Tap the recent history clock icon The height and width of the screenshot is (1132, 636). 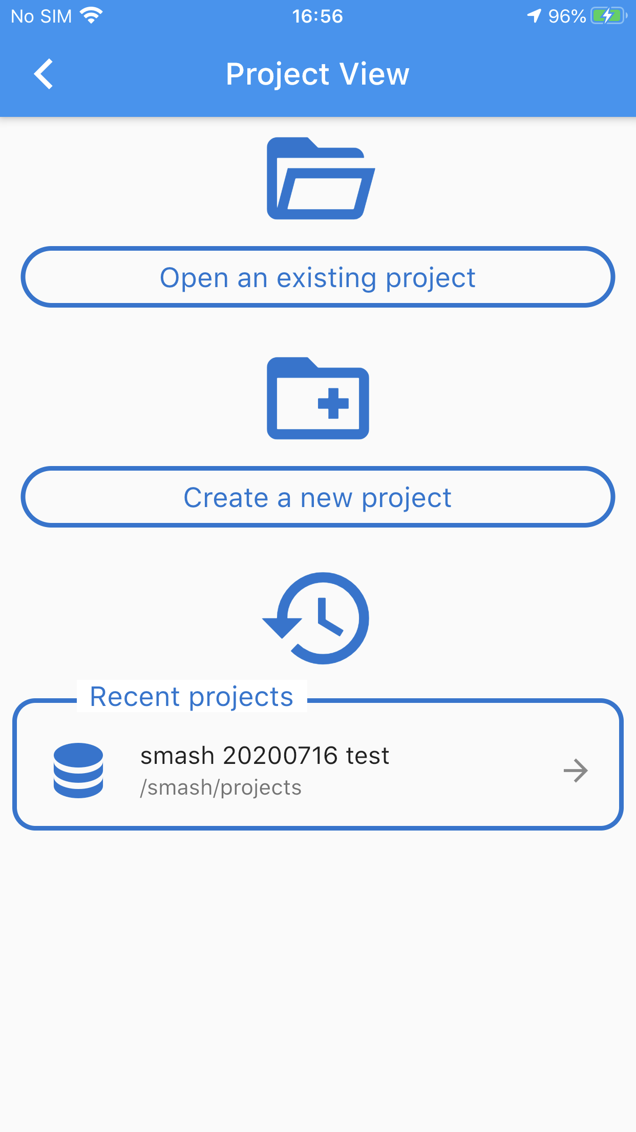[x=316, y=618]
